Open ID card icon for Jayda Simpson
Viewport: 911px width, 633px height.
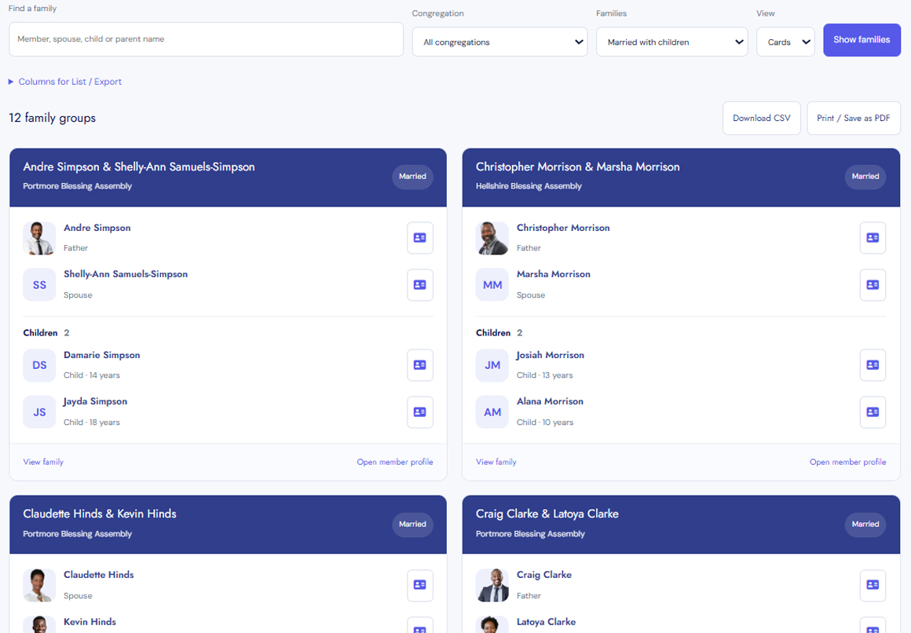[x=419, y=412]
